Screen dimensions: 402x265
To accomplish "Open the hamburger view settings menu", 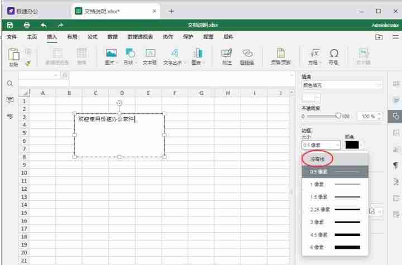I will pos(396,37).
